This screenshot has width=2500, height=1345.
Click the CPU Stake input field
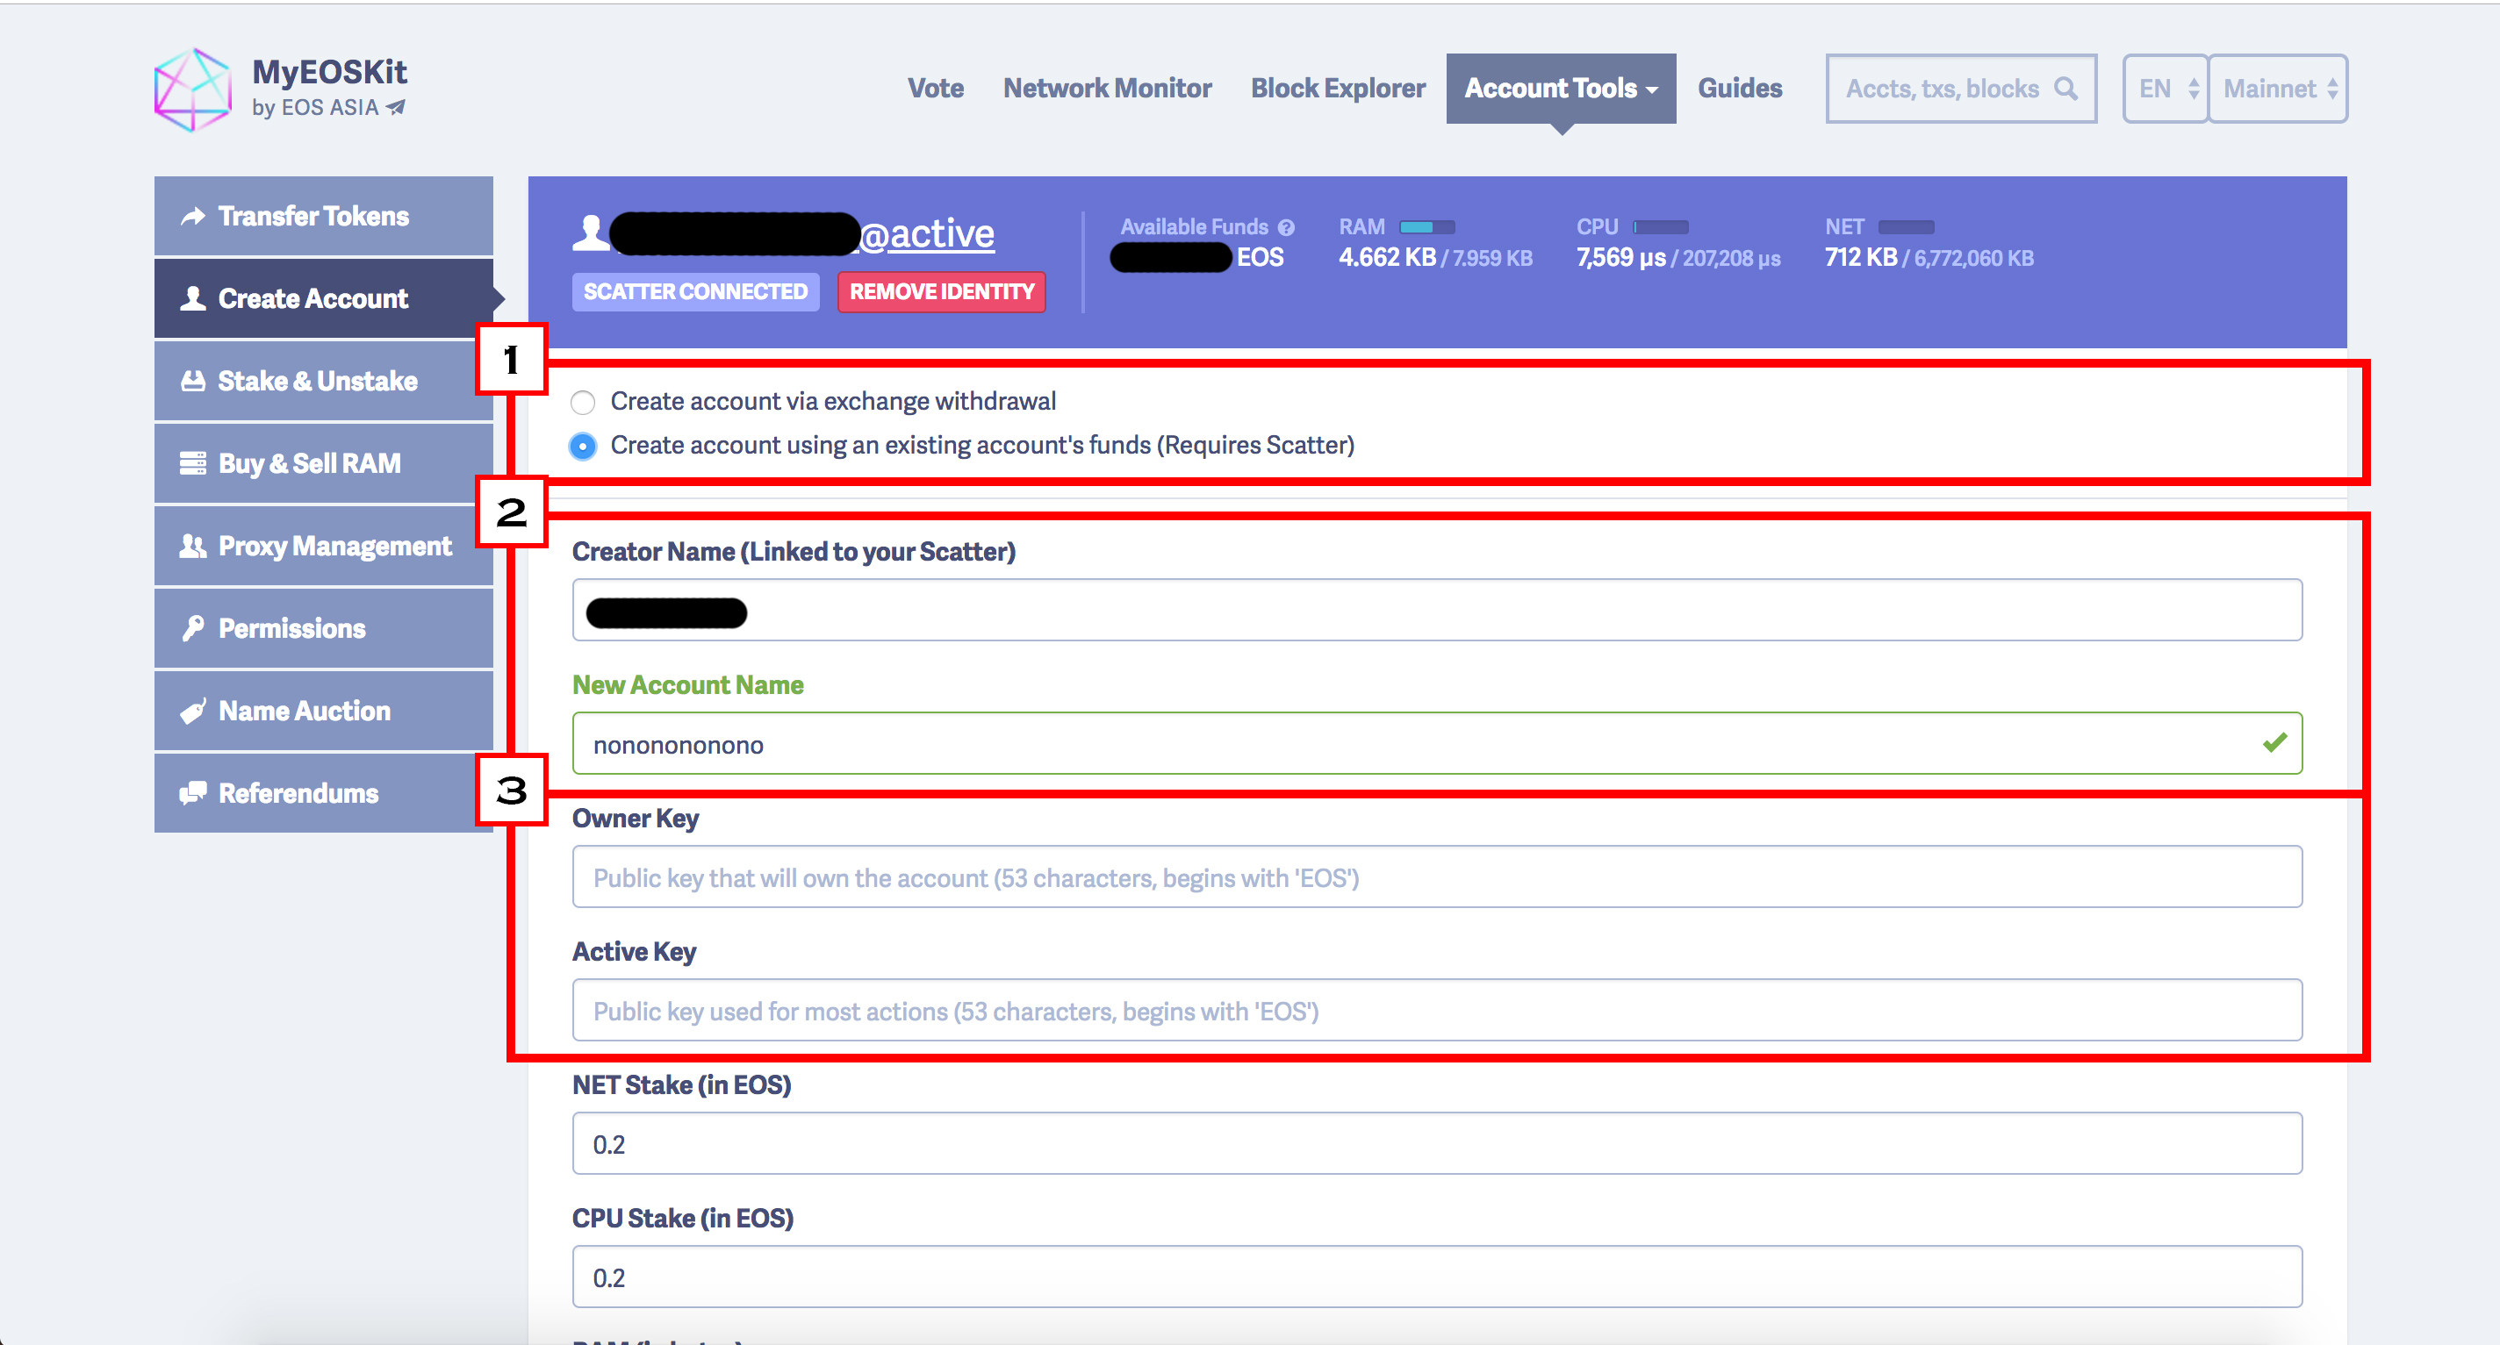click(x=1436, y=1277)
